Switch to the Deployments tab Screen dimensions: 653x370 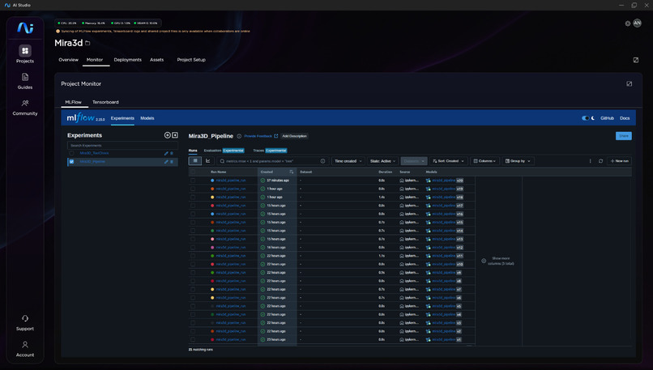pos(127,60)
